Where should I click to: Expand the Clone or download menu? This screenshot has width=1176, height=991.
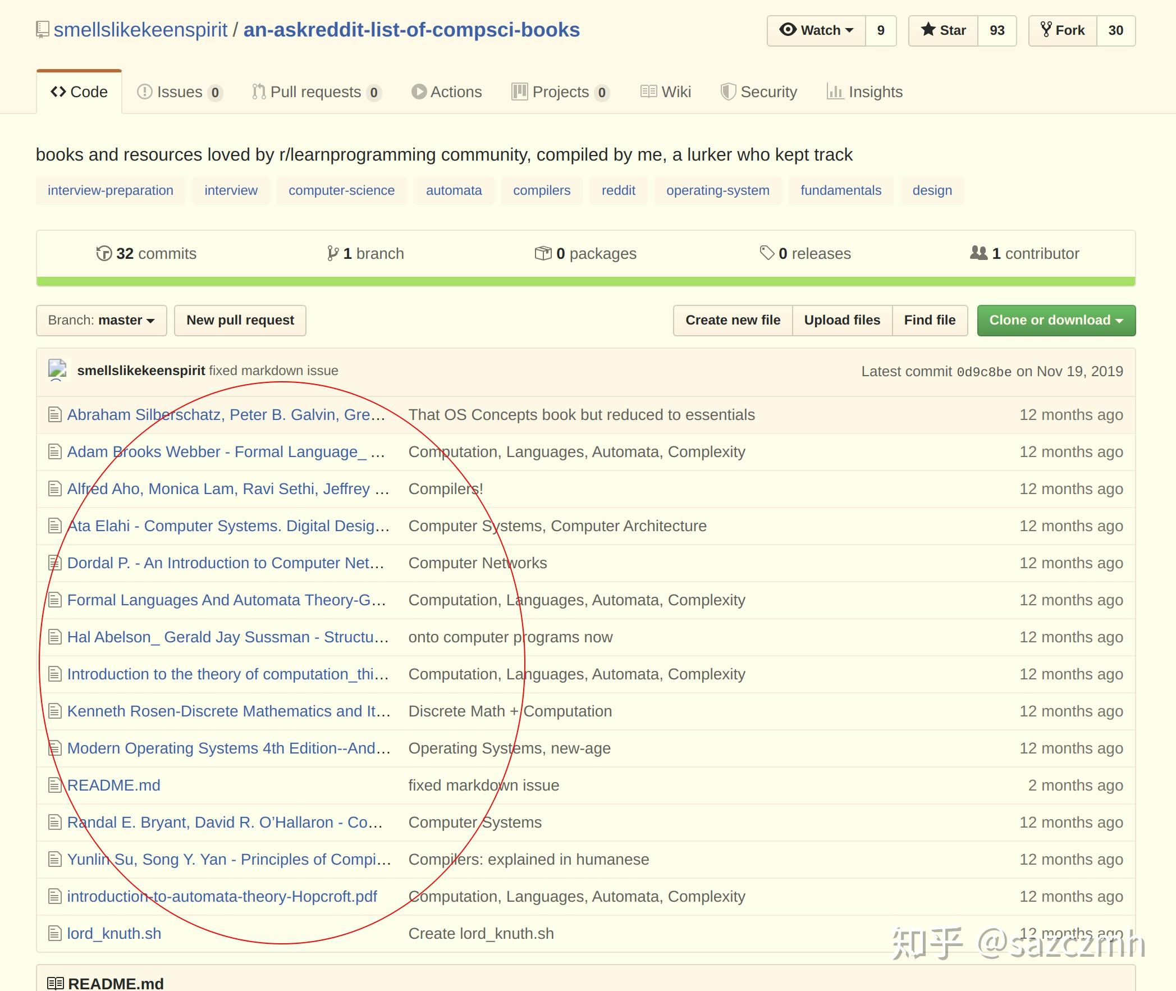coord(1056,320)
